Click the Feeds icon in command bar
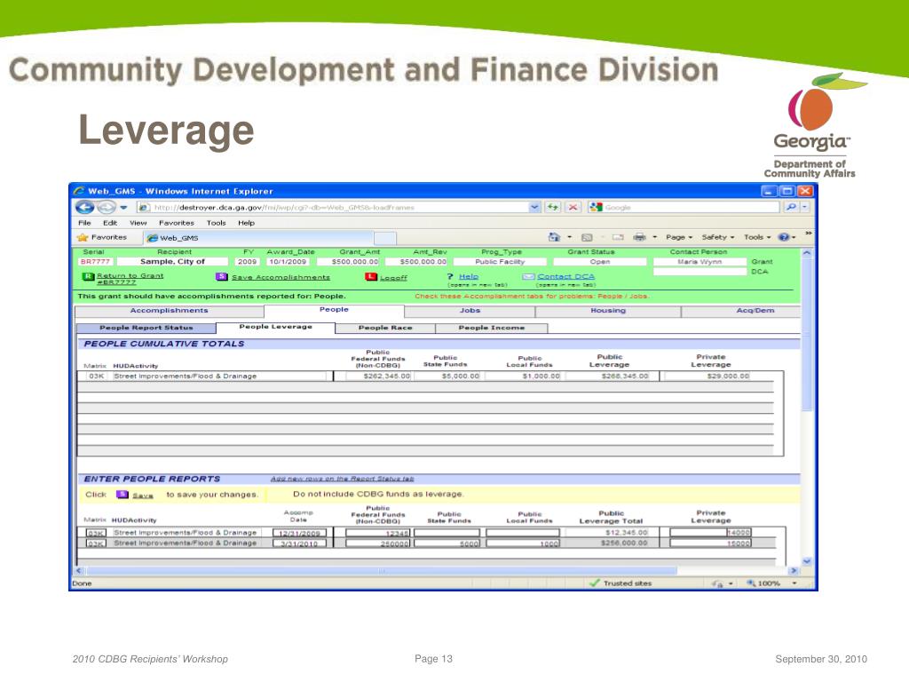The height and width of the screenshot is (682, 909). pos(587,237)
